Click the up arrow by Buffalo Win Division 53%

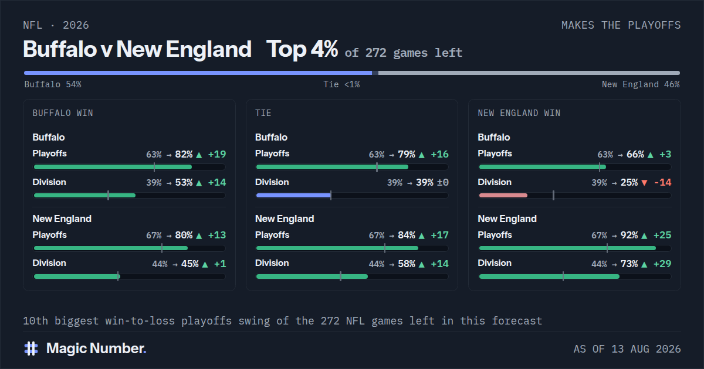[x=199, y=183]
